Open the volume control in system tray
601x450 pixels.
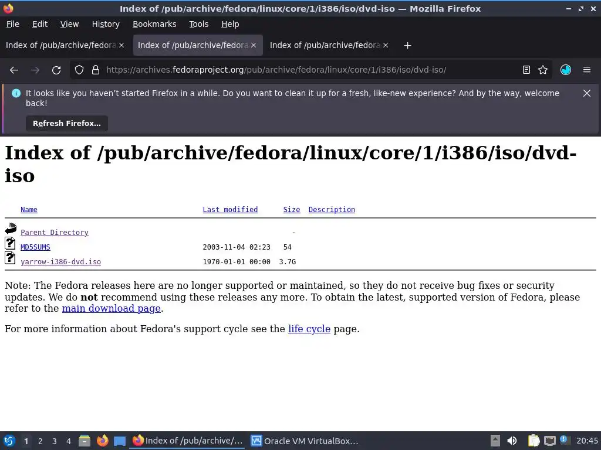(512, 441)
